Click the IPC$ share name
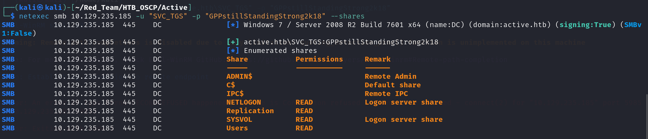 pyautogui.click(x=235, y=94)
